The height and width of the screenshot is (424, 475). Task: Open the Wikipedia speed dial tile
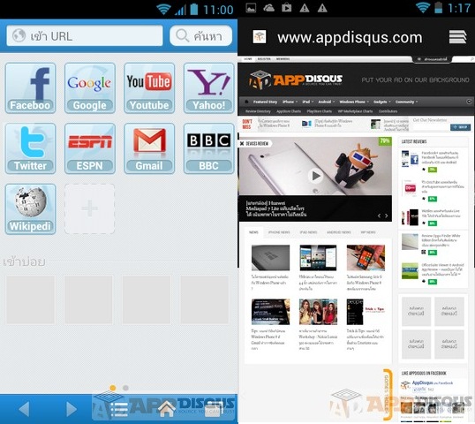pyautogui.click(x=30, y=208)
